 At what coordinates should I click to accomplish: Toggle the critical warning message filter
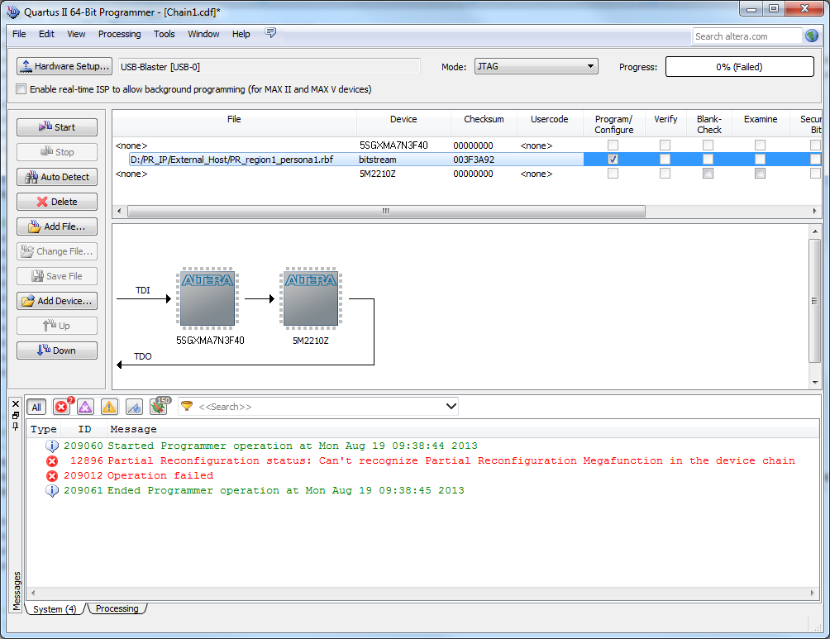(85, 407)
